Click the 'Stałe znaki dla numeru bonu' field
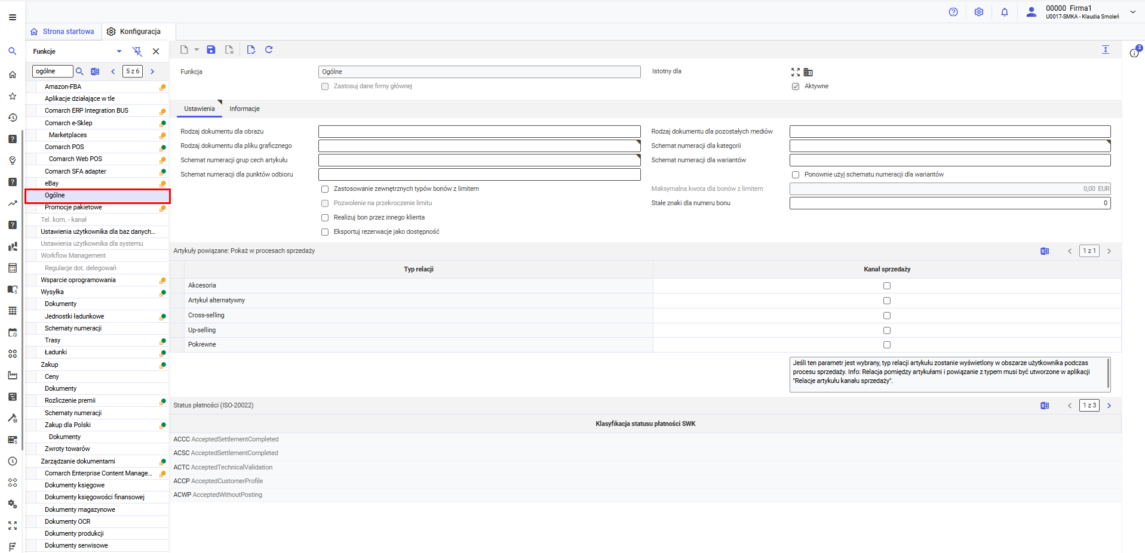The width and height of the screenshot is (1145, 553). (950, 203)
